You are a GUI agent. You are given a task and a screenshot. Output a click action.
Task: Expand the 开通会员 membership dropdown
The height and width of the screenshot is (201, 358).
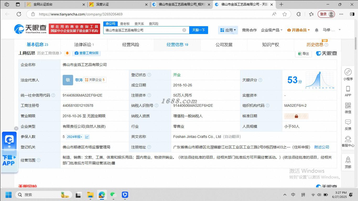tap(299, 30)
